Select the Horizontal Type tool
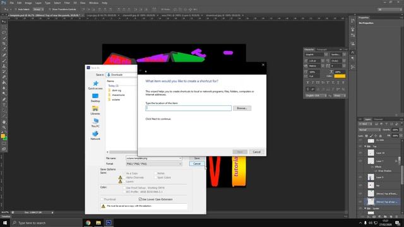The image size is (404, 227). (4, 105)
